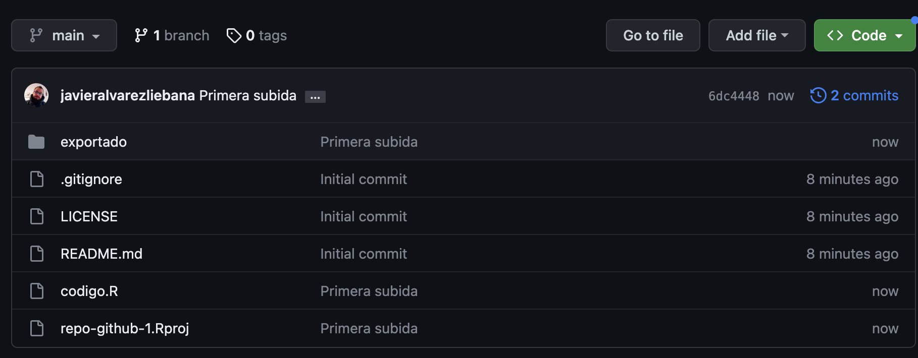Click the codigo.R file icon
The width and height of the screenshot is (918, 358).
coord(37,291)
